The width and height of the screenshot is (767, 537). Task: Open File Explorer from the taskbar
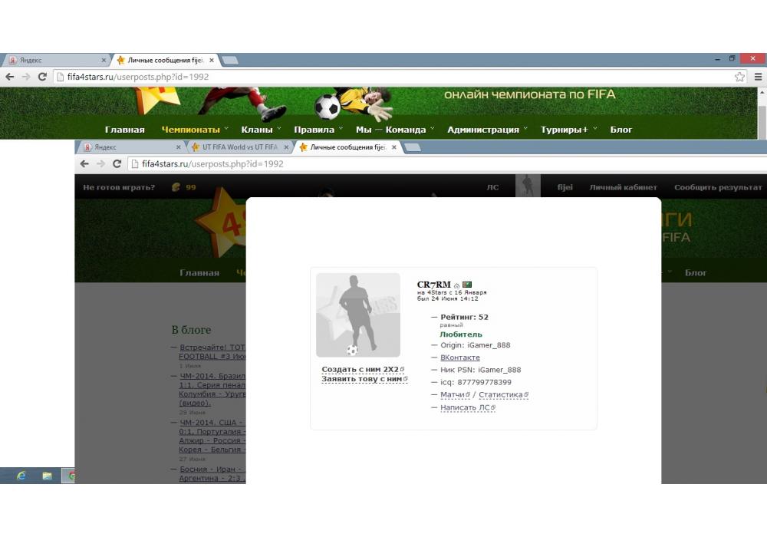(47, 476)
